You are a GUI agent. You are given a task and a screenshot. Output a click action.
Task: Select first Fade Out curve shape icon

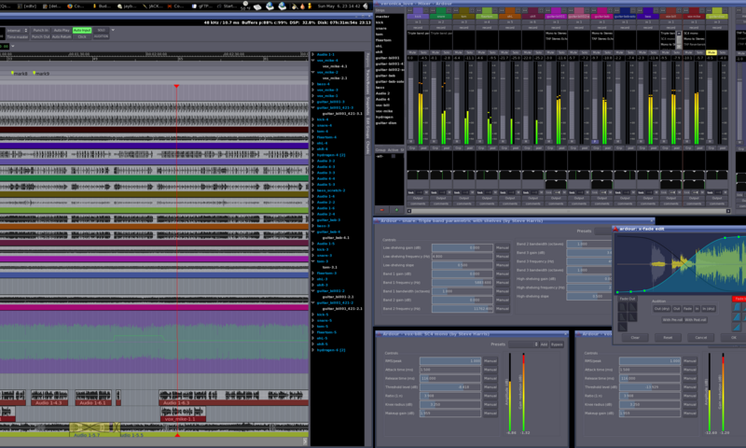622,307
